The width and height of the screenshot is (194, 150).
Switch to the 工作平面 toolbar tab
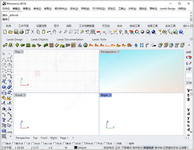click(24, 26)
